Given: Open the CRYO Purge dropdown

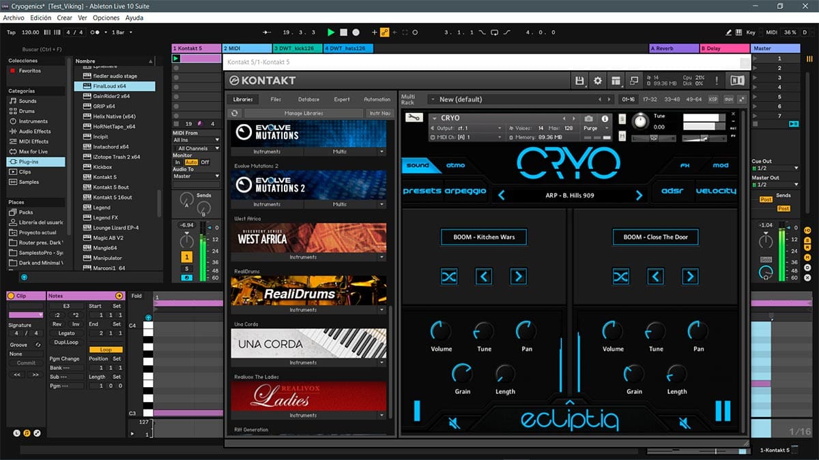Looking at the screenshot, I should [597, 128].
